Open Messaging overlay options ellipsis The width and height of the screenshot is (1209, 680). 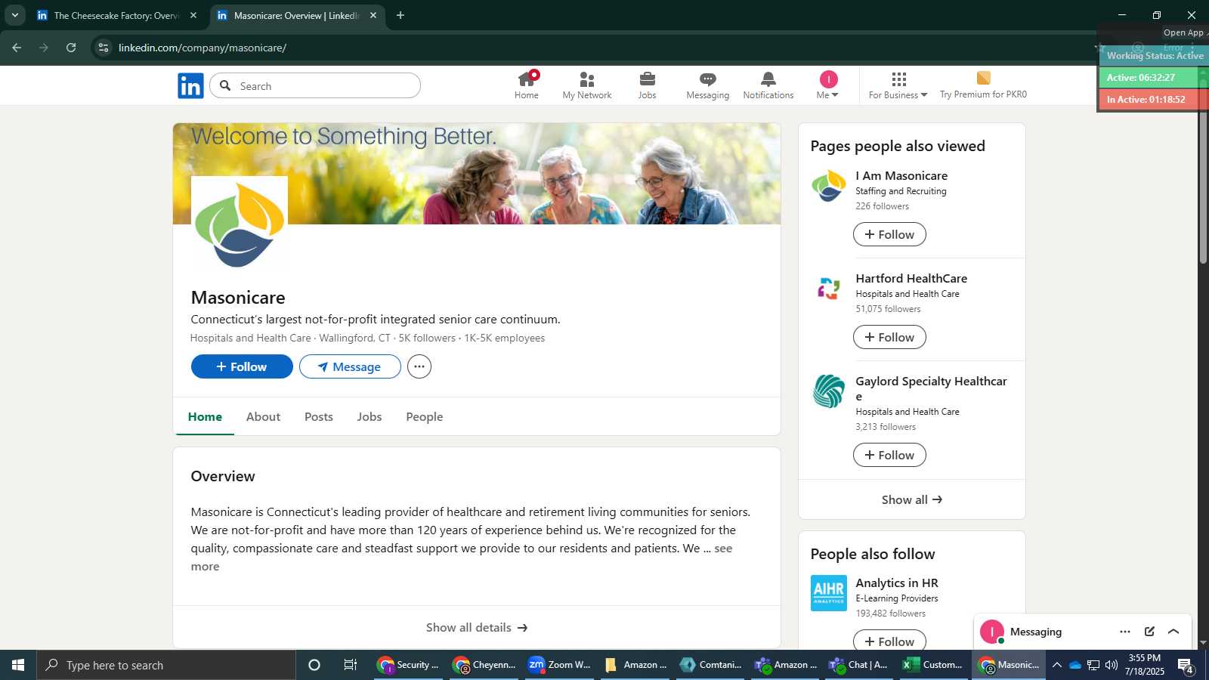coord(1125,632)
